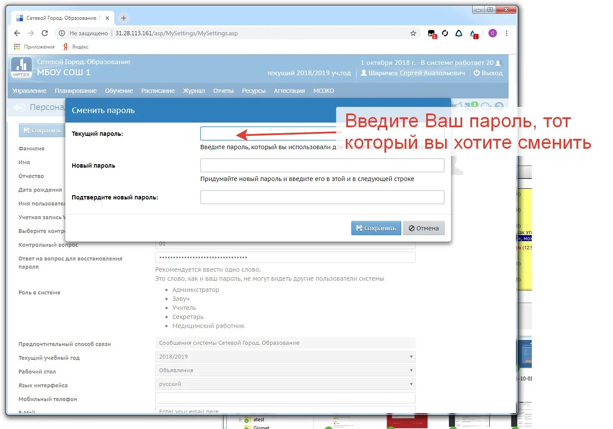This screenshot has width=613, height=429.
Task: Bookmark page with star icon
Action: coord(413,33)
